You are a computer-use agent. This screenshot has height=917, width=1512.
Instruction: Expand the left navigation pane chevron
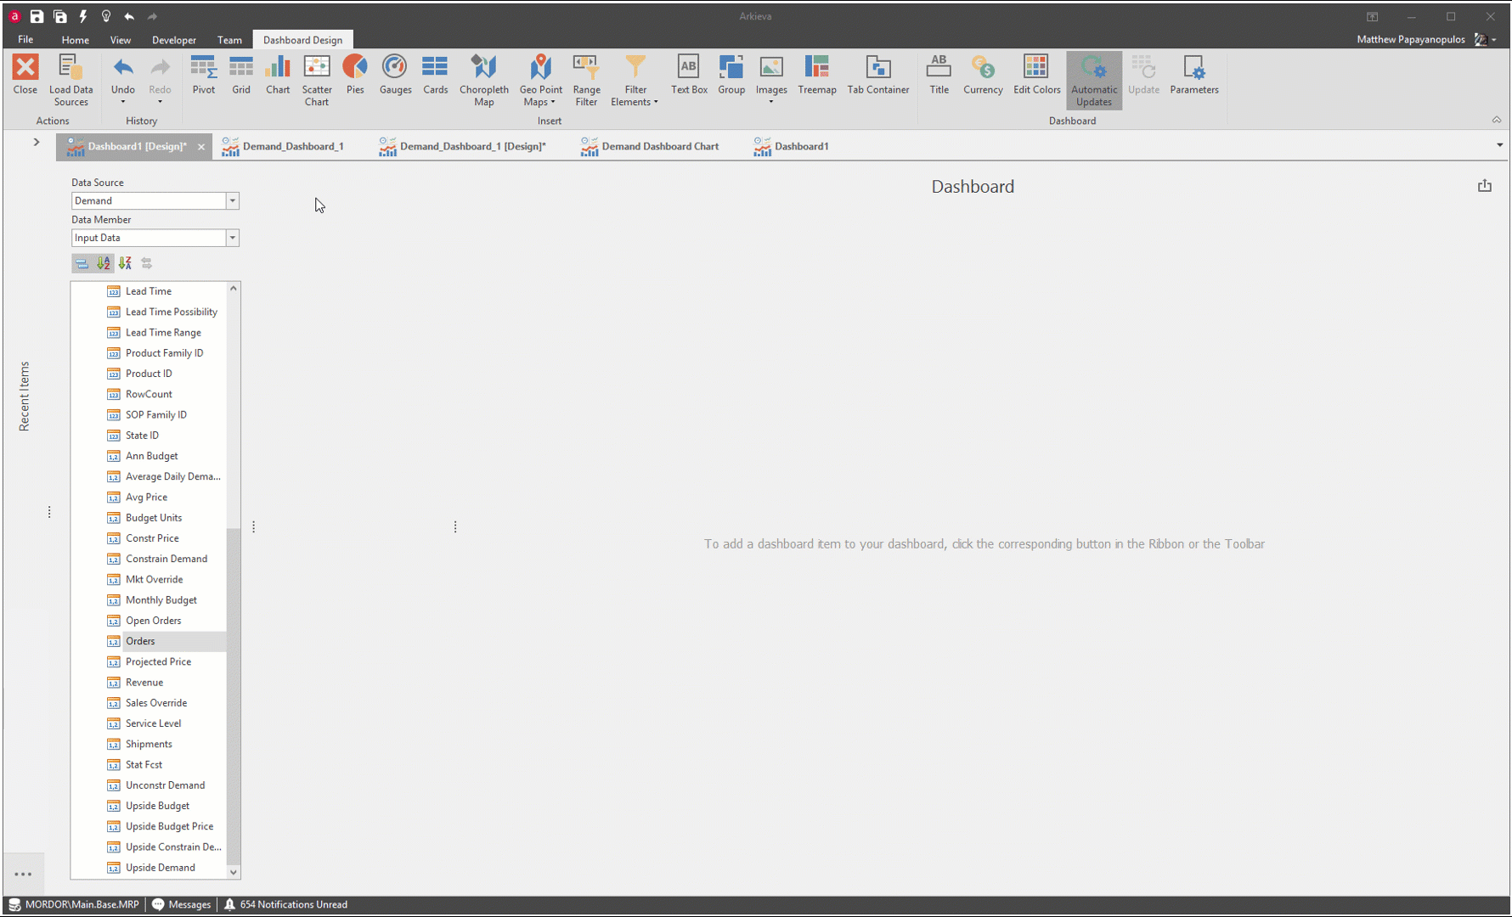coord(37,142)
